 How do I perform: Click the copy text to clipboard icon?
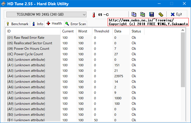[x=134, y=14]
